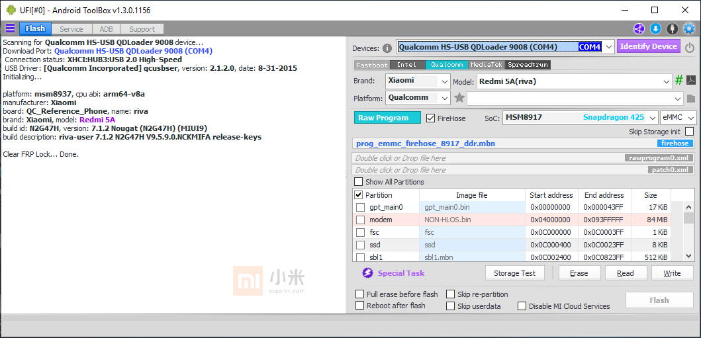Check the sbl1 partition box
Screen dimensions: 701x338
click(x=360, y=257)
